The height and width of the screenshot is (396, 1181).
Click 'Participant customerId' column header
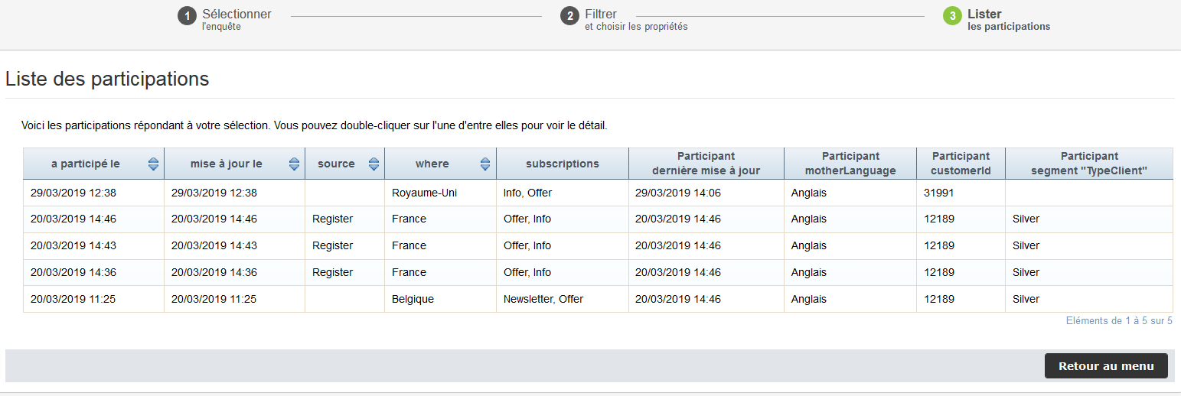pos(961,164)
